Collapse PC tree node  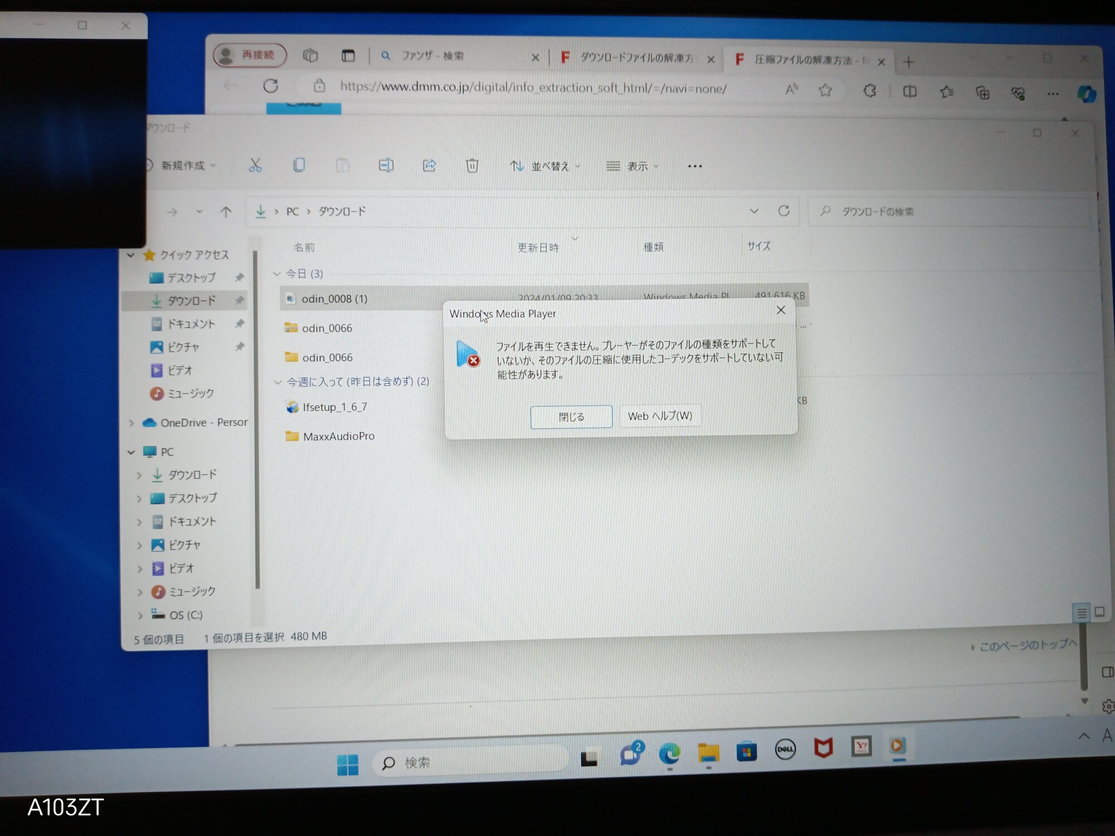[132, 452]
